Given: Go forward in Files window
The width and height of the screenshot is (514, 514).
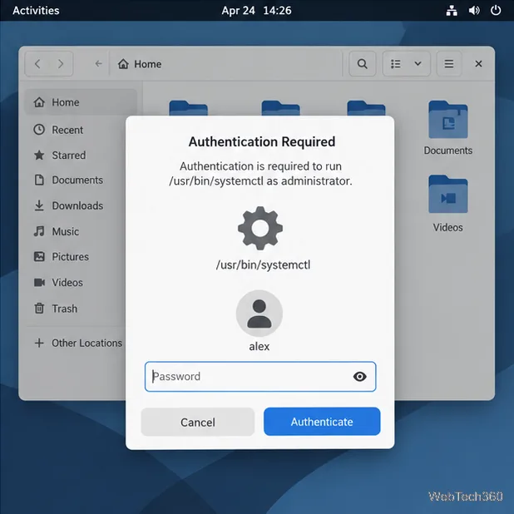Looking at the screenshot, I should [x=61, y=63].
